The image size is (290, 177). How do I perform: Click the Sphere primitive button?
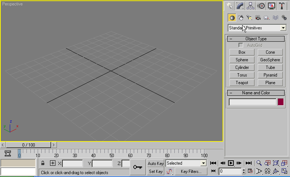pos(242,60)
